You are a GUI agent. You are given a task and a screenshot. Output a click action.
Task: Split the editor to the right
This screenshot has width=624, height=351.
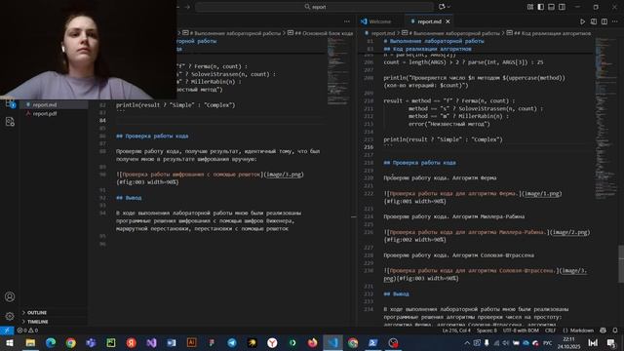click(x=604, y=21)
